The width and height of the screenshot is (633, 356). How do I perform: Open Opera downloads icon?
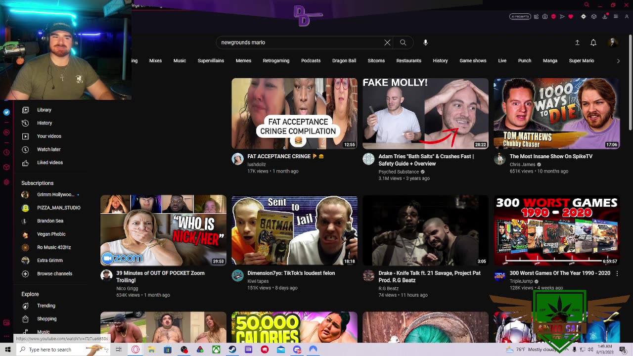coord(605,16)
